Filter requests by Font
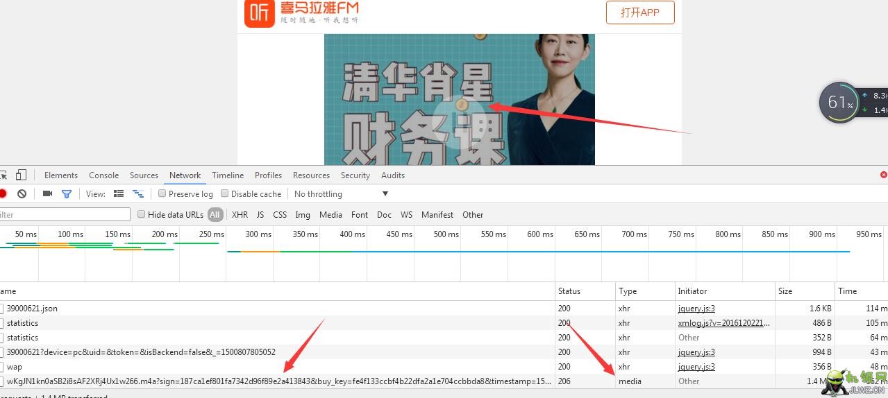888x398 pixels. tap(360, 215)
